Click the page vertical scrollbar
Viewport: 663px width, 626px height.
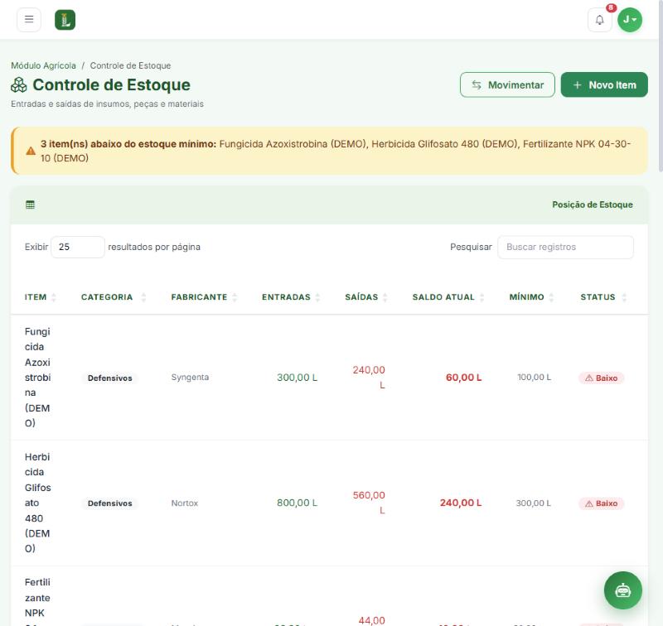tap(661, 84)
